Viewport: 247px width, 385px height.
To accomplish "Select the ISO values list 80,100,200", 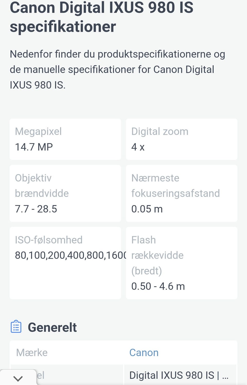I will tap(70, 255).
